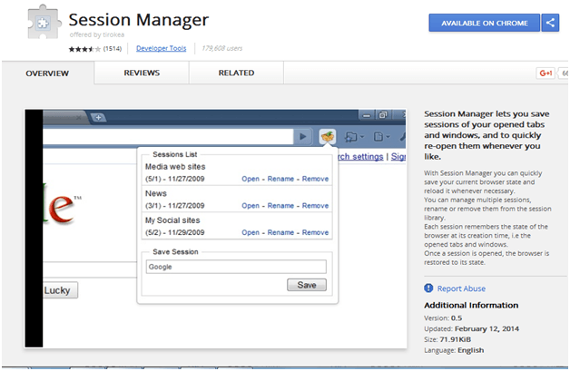This screenshot has height=371, width=570.
Task: Click the 'Version: 0.5' text
Action: point(443,318)
